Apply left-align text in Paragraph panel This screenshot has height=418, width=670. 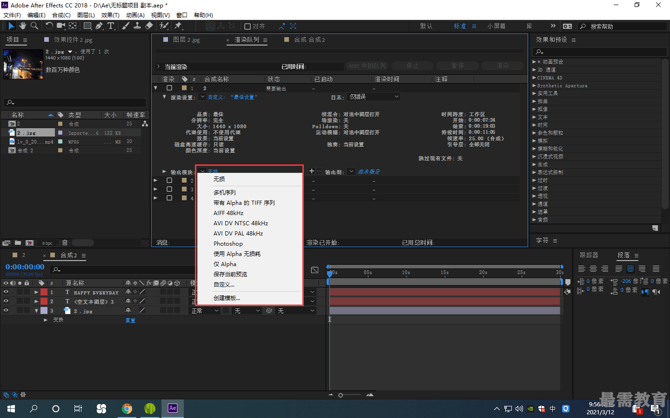point(582,268)
